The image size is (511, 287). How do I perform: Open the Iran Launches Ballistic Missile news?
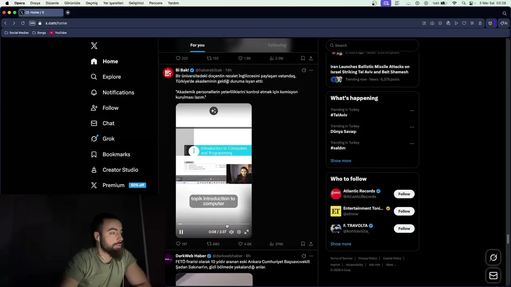tap(370, 69)
